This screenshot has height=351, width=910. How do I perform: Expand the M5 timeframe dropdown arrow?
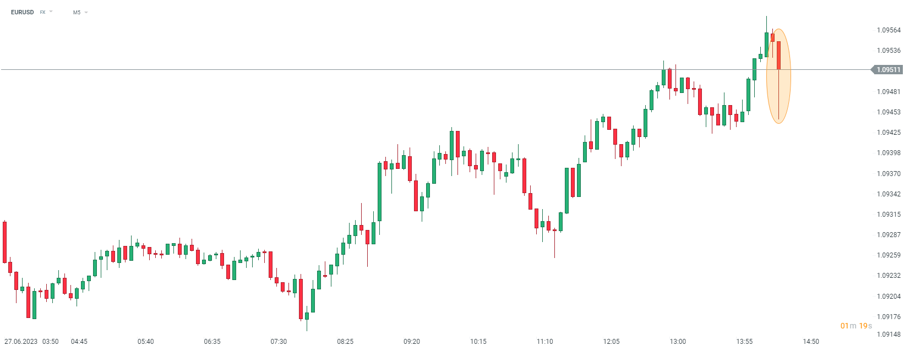pyautogui.click(x=86, y=12)
